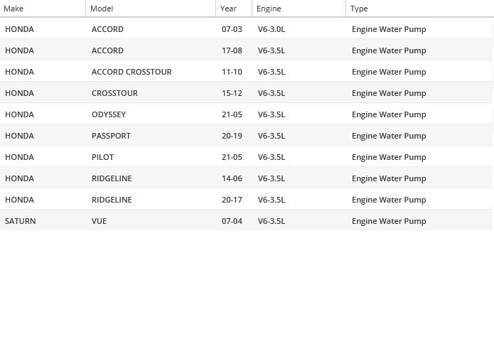The width and height of the screenshot is (494, 344).
Task: Select the 20-17 year cell
Action: pos(232,200)
